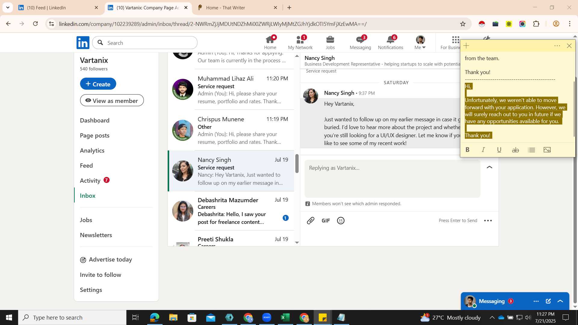Show hidden system tray icons
578x325 pixels.
click(492, 317)
